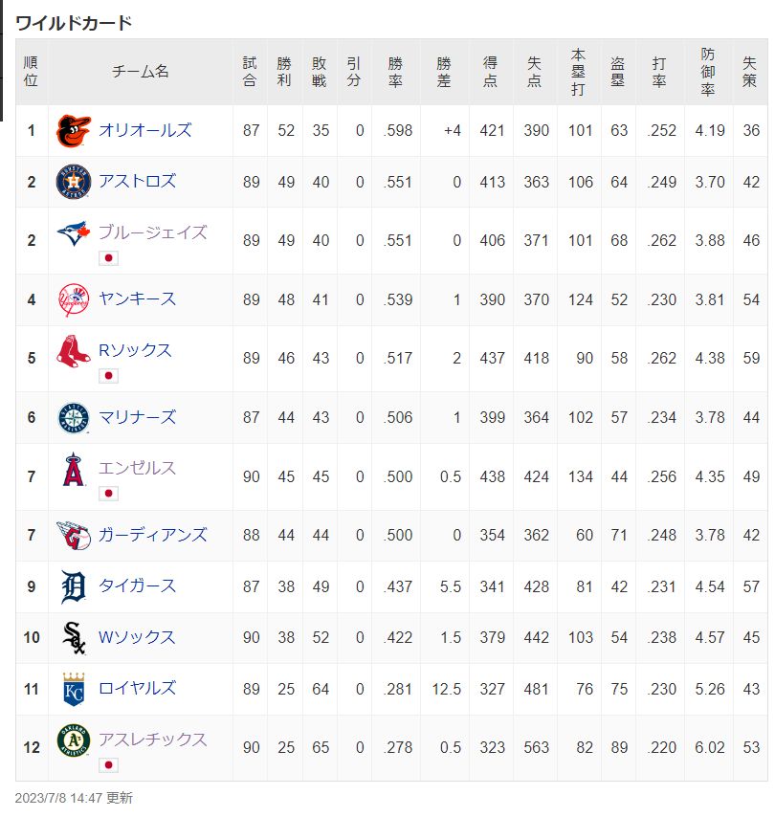Click the Orioles bird logo

click(74, 131)
